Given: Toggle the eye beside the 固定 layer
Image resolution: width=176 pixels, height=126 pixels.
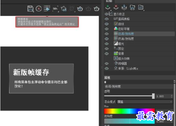Looking at the screenshot, I should pos(106,49).
